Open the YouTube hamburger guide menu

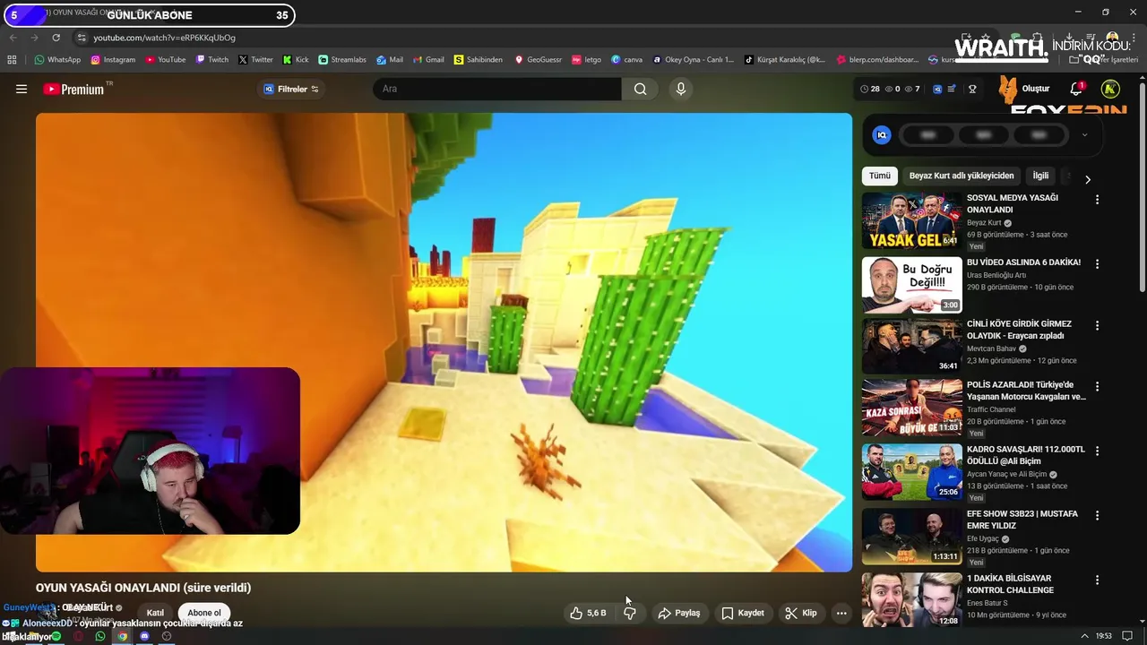point(22,89)
